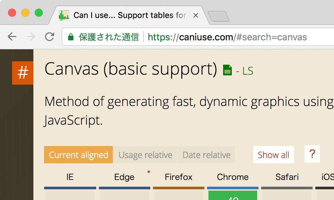The image size is (334, 200).
Task: Minimize the window with yellow button
Action: pyautogui.click(x=25, y=13)
